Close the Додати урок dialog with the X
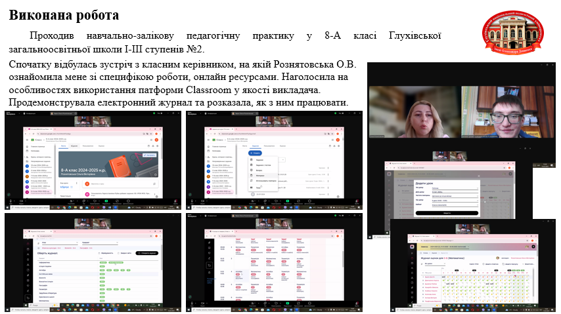 coord(479,176)
